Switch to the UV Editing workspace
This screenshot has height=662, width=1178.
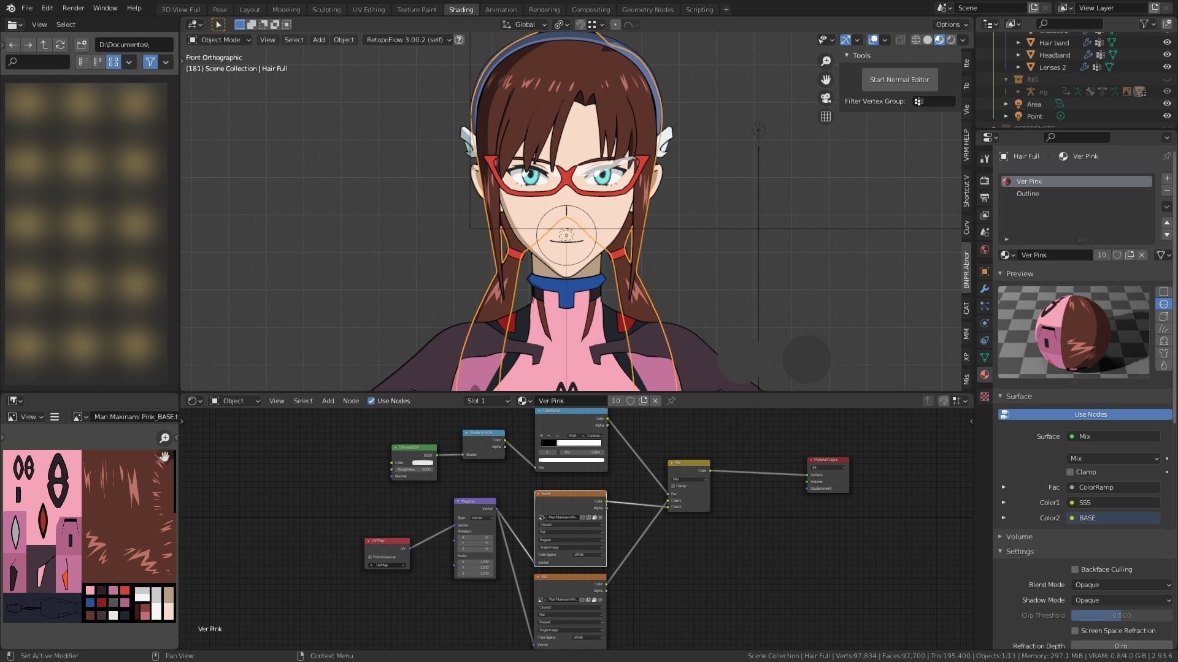[x=369, y=9]
